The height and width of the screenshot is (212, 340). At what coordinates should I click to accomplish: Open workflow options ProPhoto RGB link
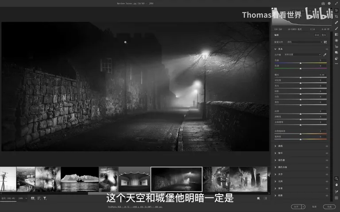tap(135, 207)
